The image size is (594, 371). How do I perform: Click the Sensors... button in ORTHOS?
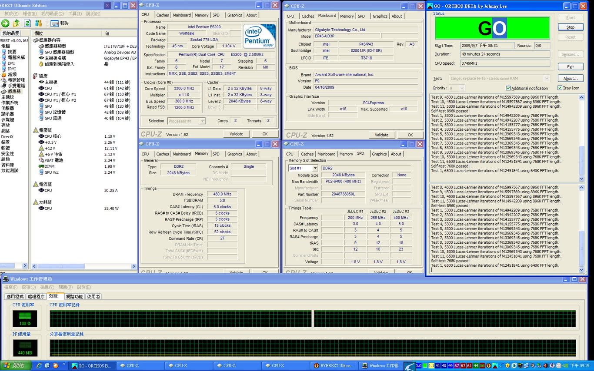coord(570,54)
